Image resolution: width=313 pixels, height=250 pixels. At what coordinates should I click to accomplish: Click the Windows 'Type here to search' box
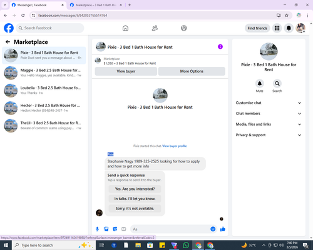pos(54,245)
